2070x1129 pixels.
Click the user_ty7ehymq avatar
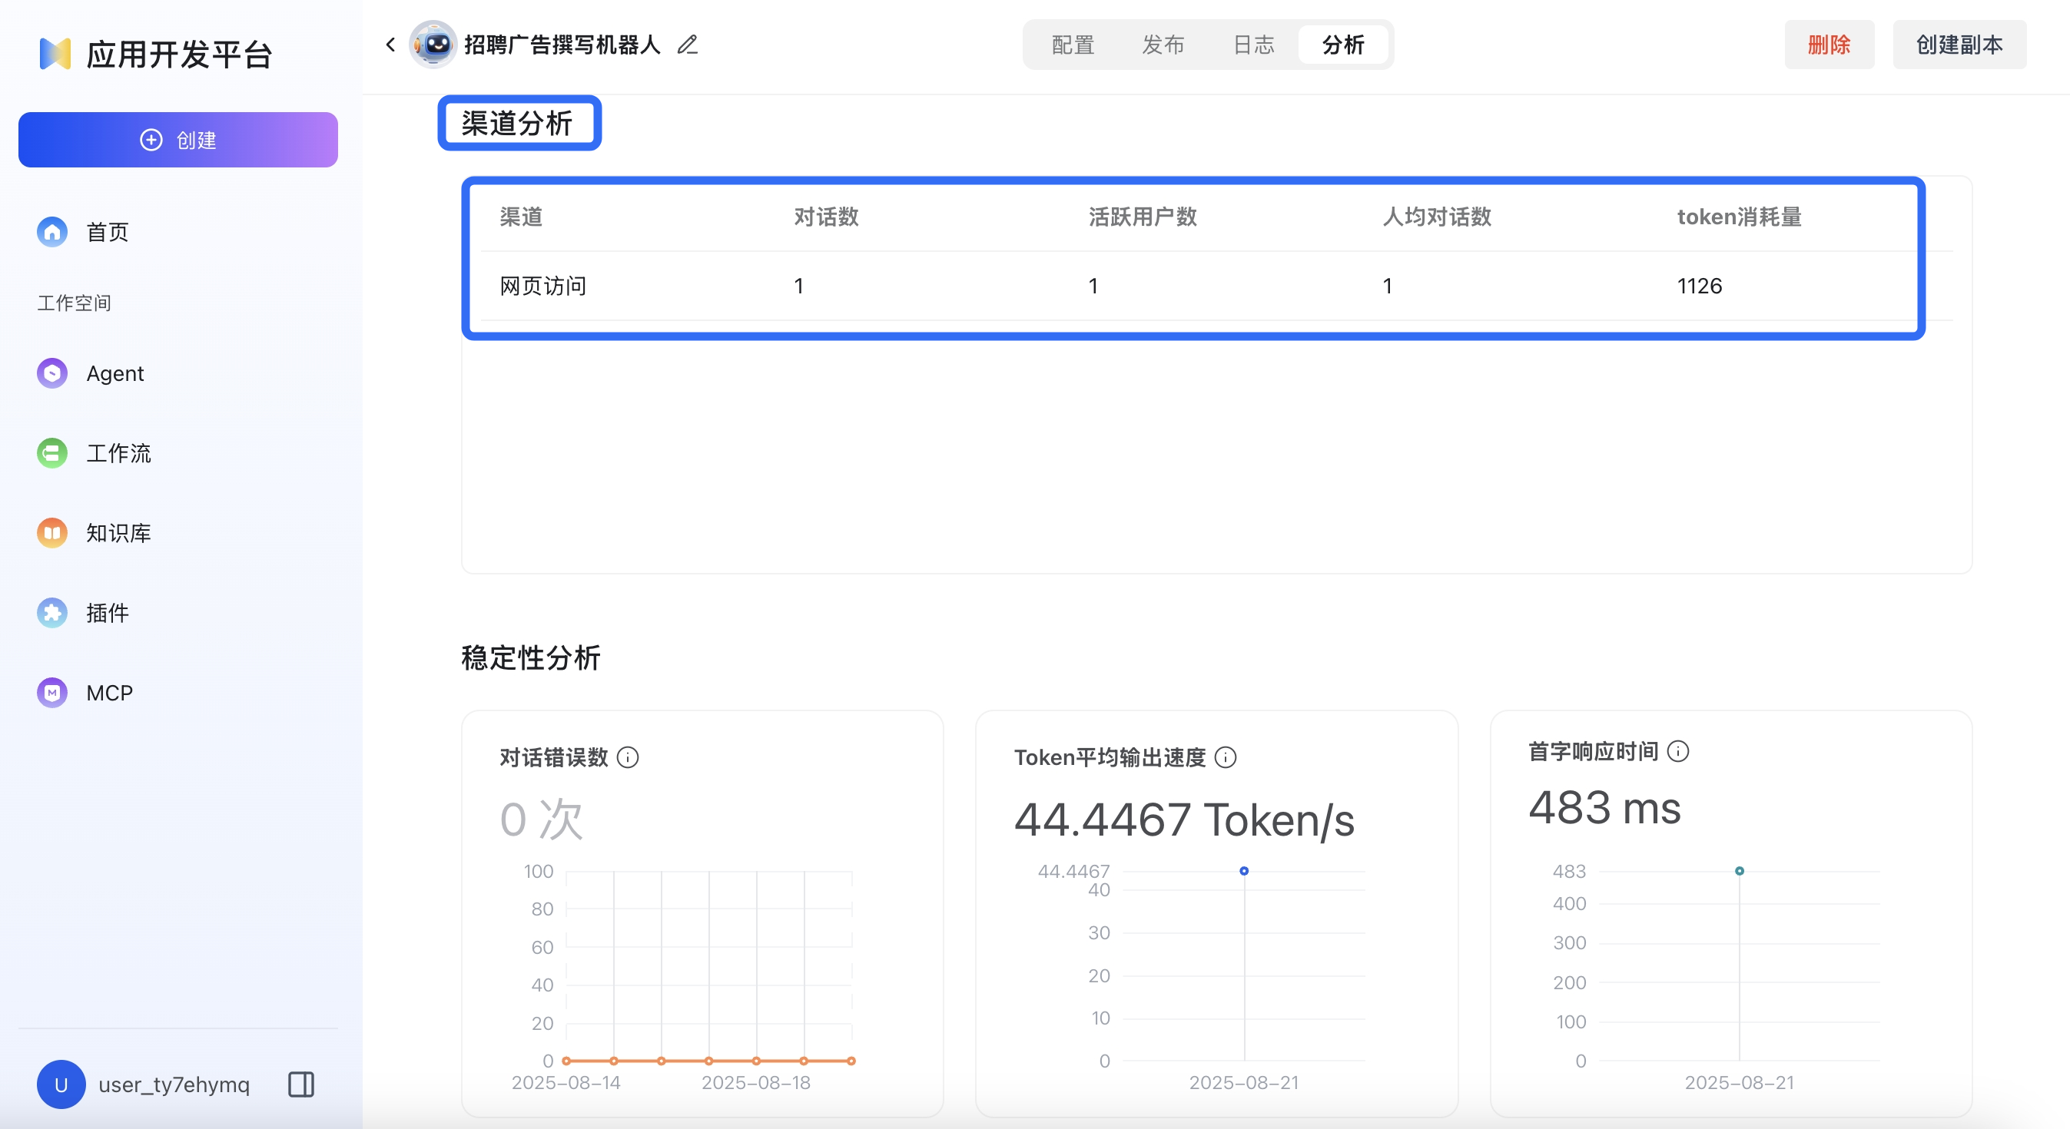click(61, 1084)
